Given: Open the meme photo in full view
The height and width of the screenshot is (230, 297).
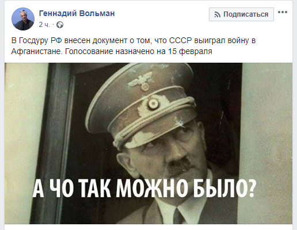Looking at the screenshot, I should [x=148, y=143].
